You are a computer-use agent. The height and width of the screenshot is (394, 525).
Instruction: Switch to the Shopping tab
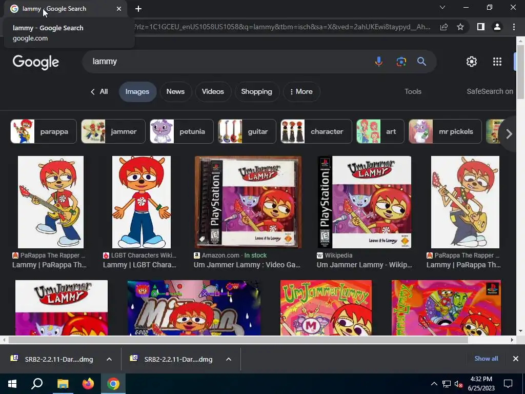(256, 91)
